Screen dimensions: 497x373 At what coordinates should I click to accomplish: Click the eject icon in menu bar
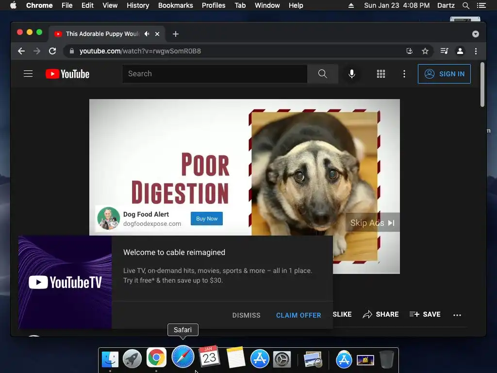point(351,5)
